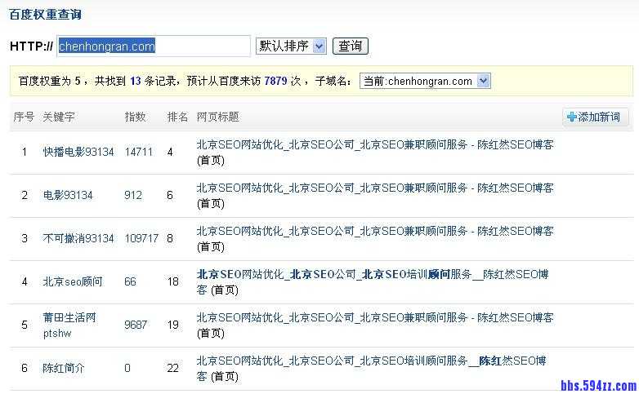Expand the 子域名 当前:chenhongran.com dropdown
639x394 pixels.
click(425, 81)
